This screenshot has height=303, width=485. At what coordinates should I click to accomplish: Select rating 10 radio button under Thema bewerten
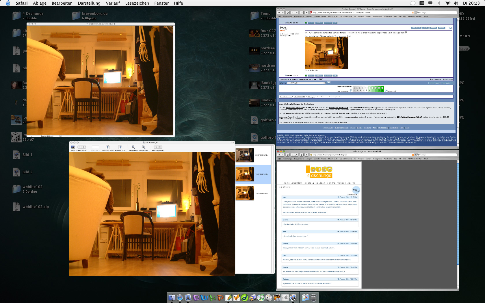382,88
